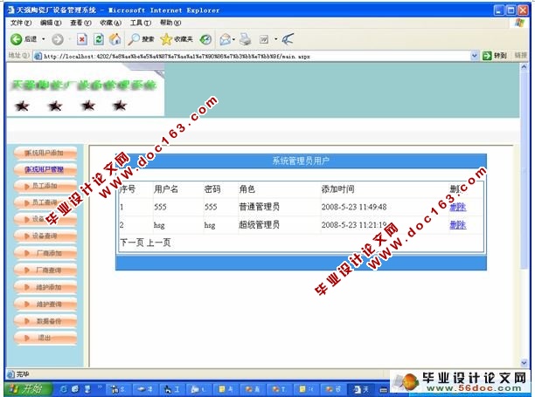Click 维护添加 sidebar button
The height and width of the screenshot is (397, 535).
[45, 287]
